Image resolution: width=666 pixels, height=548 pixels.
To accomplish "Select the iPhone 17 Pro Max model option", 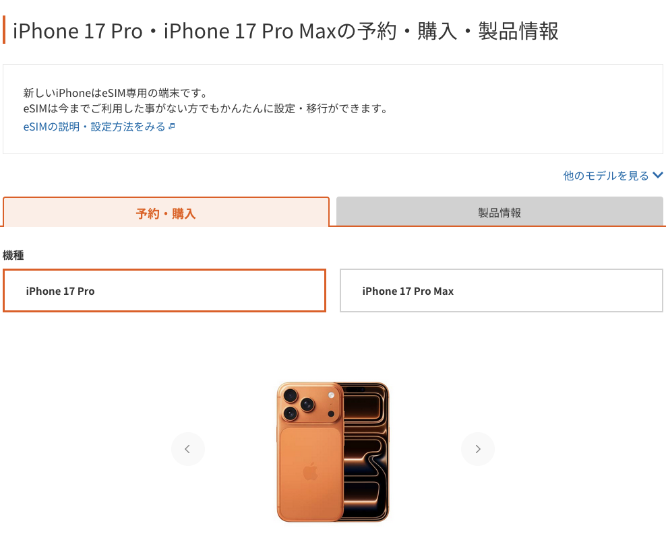I will [x=502, y=291].
